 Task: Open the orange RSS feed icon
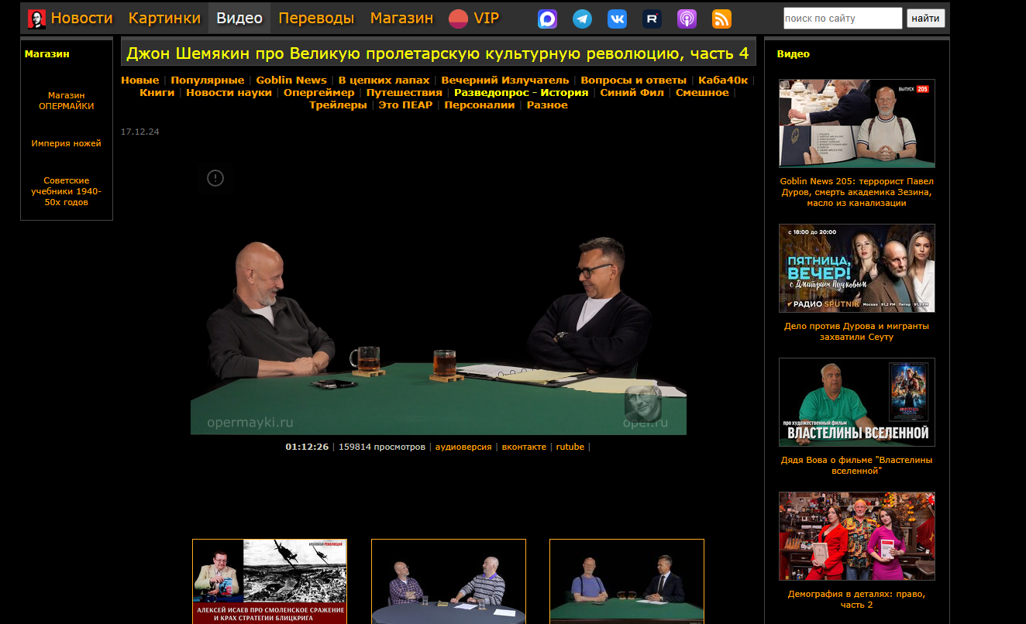pyautogui.click(x=722, y=19)
